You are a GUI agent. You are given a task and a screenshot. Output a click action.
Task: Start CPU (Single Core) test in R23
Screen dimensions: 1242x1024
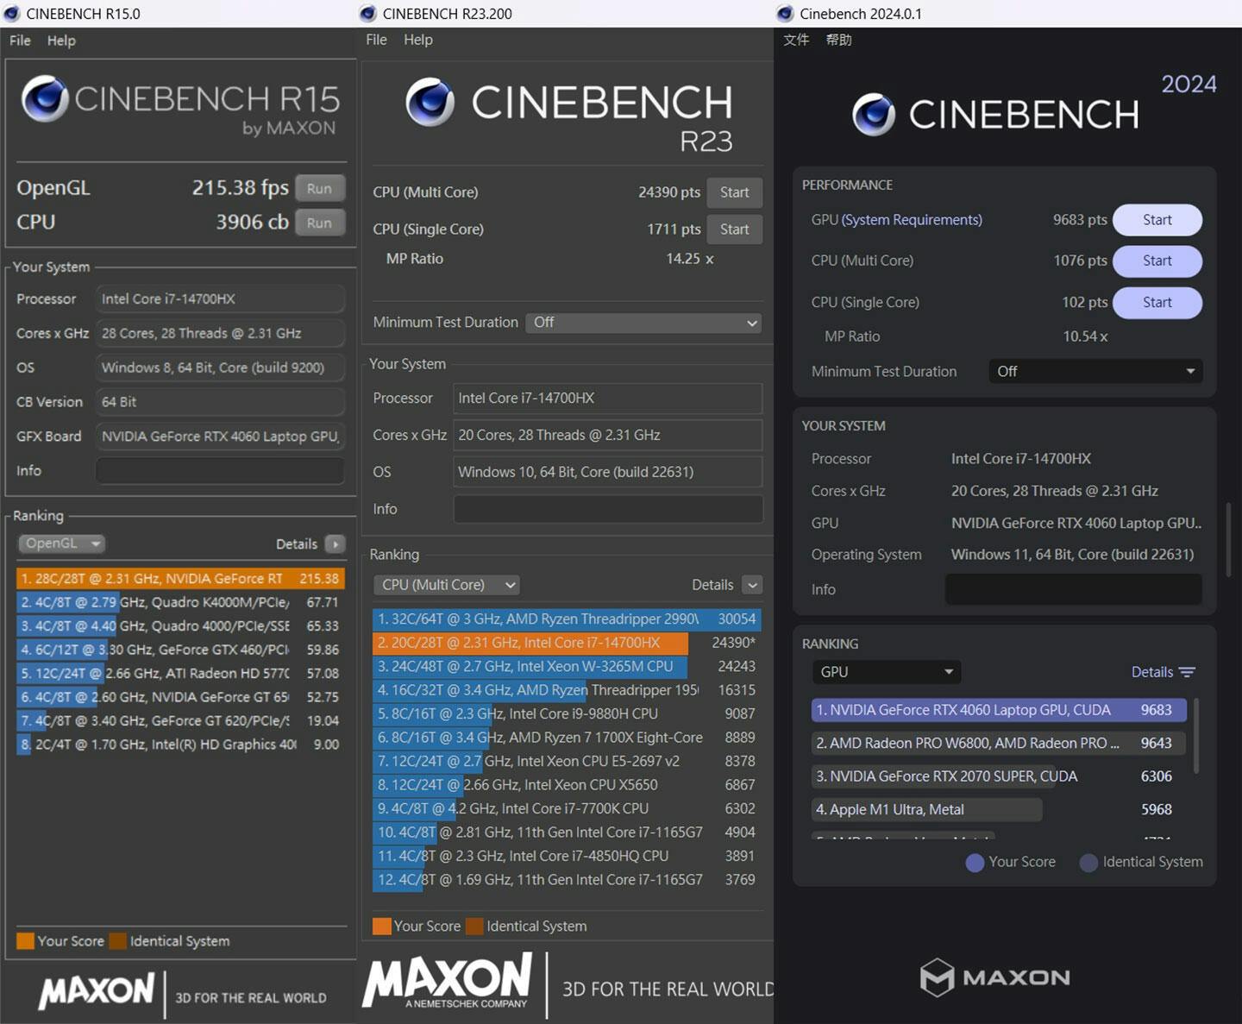(x=734, y=229)
